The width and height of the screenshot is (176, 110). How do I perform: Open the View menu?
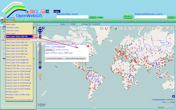(x=18, y=21)
